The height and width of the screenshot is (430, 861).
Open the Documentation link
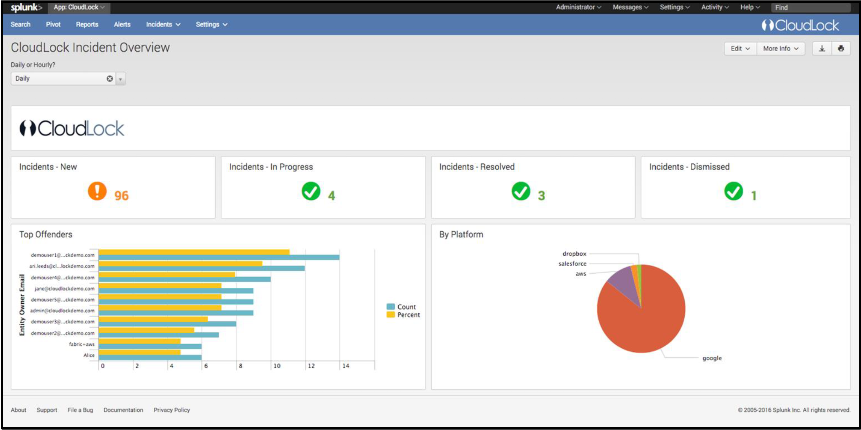(123, 410)
